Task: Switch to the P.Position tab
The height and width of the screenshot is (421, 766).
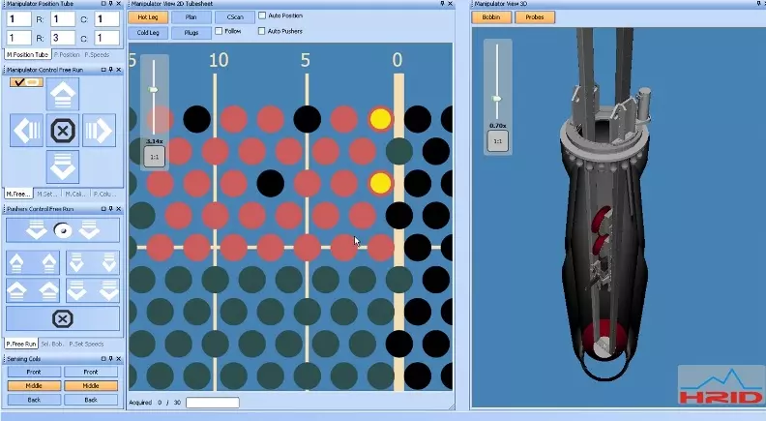Action: (68, 54)
